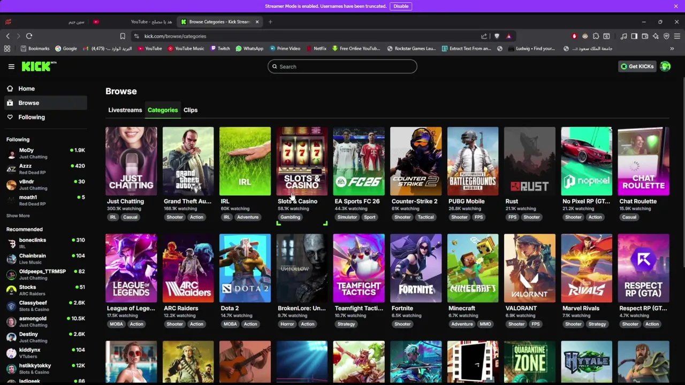This screenshot has height=385, width=685.
Task: Switch to the Clips tab
Action: [x=191, y=110]
